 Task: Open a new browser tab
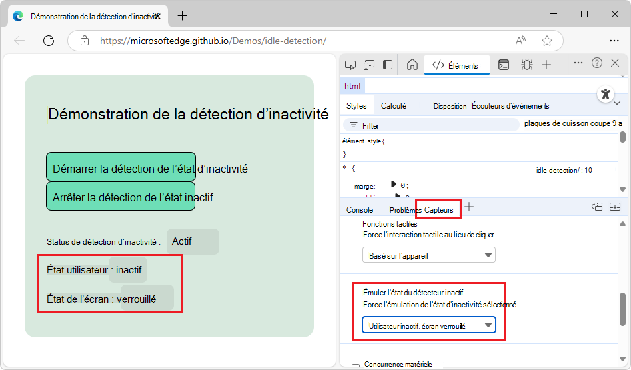point(182,16)
